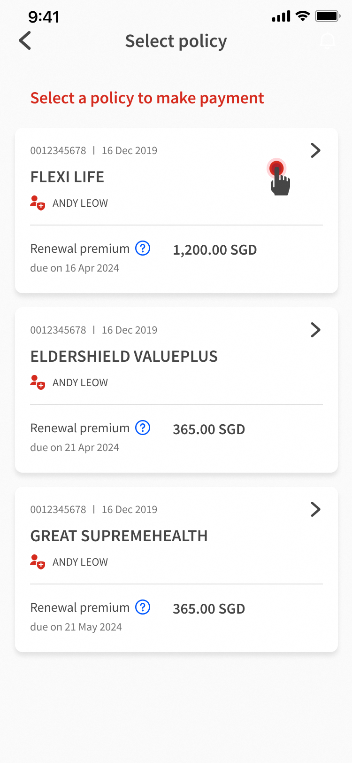Tap help icon for Eldershield renewal premium

pyautogui.click(x=143, y=428)
